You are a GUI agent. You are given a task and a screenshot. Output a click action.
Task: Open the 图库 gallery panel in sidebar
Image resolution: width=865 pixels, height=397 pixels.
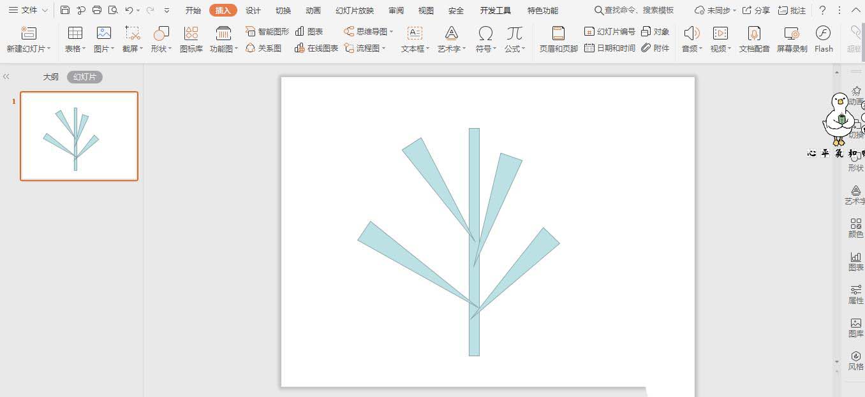856,328
